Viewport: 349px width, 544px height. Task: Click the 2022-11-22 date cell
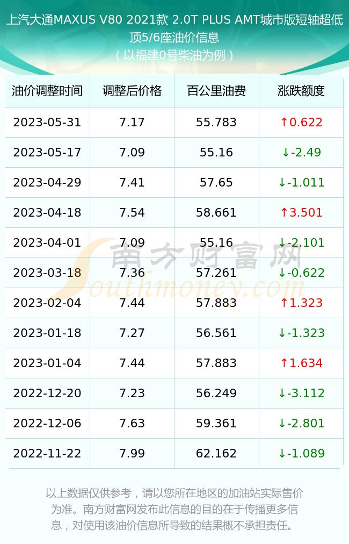47,453
